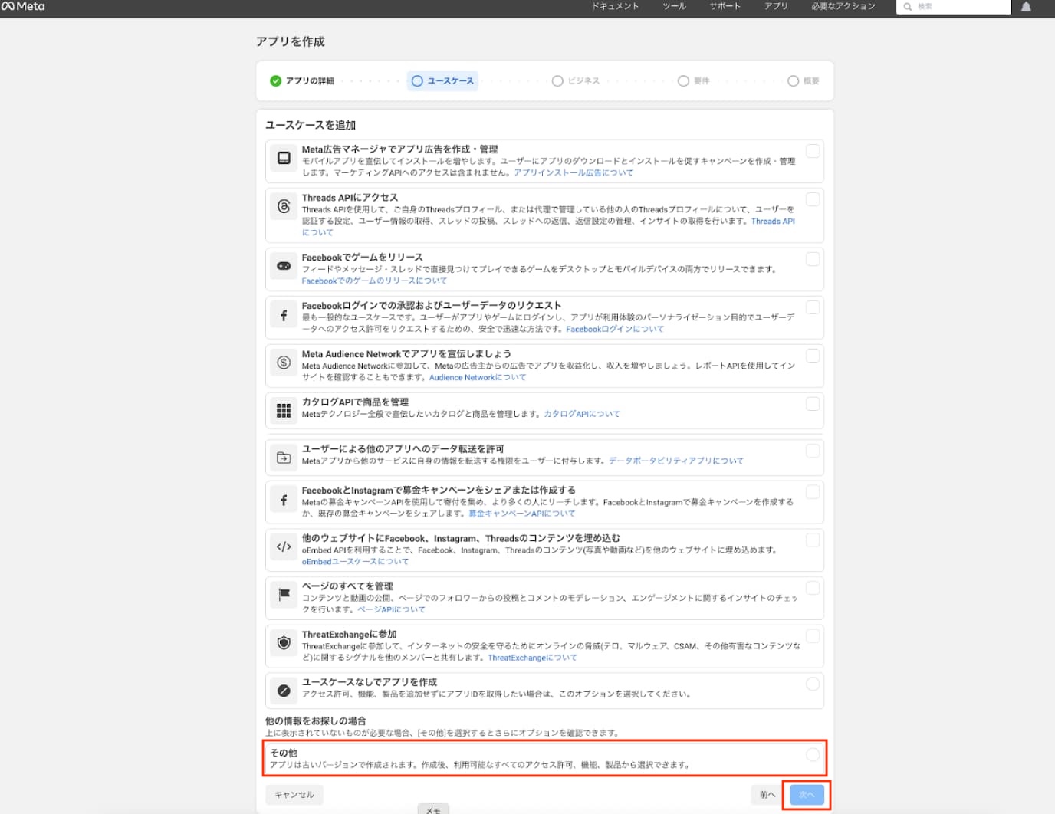Viewport: 1055px width, 814px height.
Task: Click the ThreatExchange shield icon
Action: 284,642
